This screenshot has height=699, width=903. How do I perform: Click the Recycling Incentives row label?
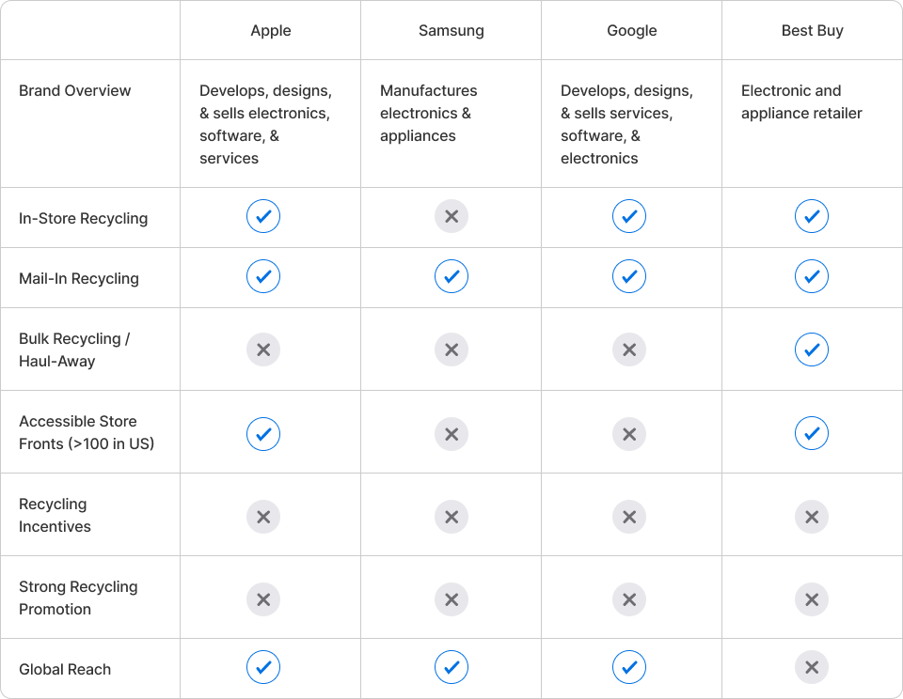55,515
